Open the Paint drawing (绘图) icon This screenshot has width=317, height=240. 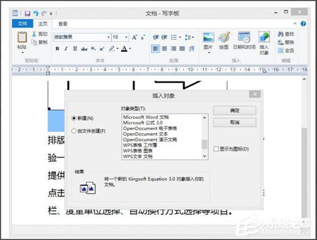pos(224,37)
